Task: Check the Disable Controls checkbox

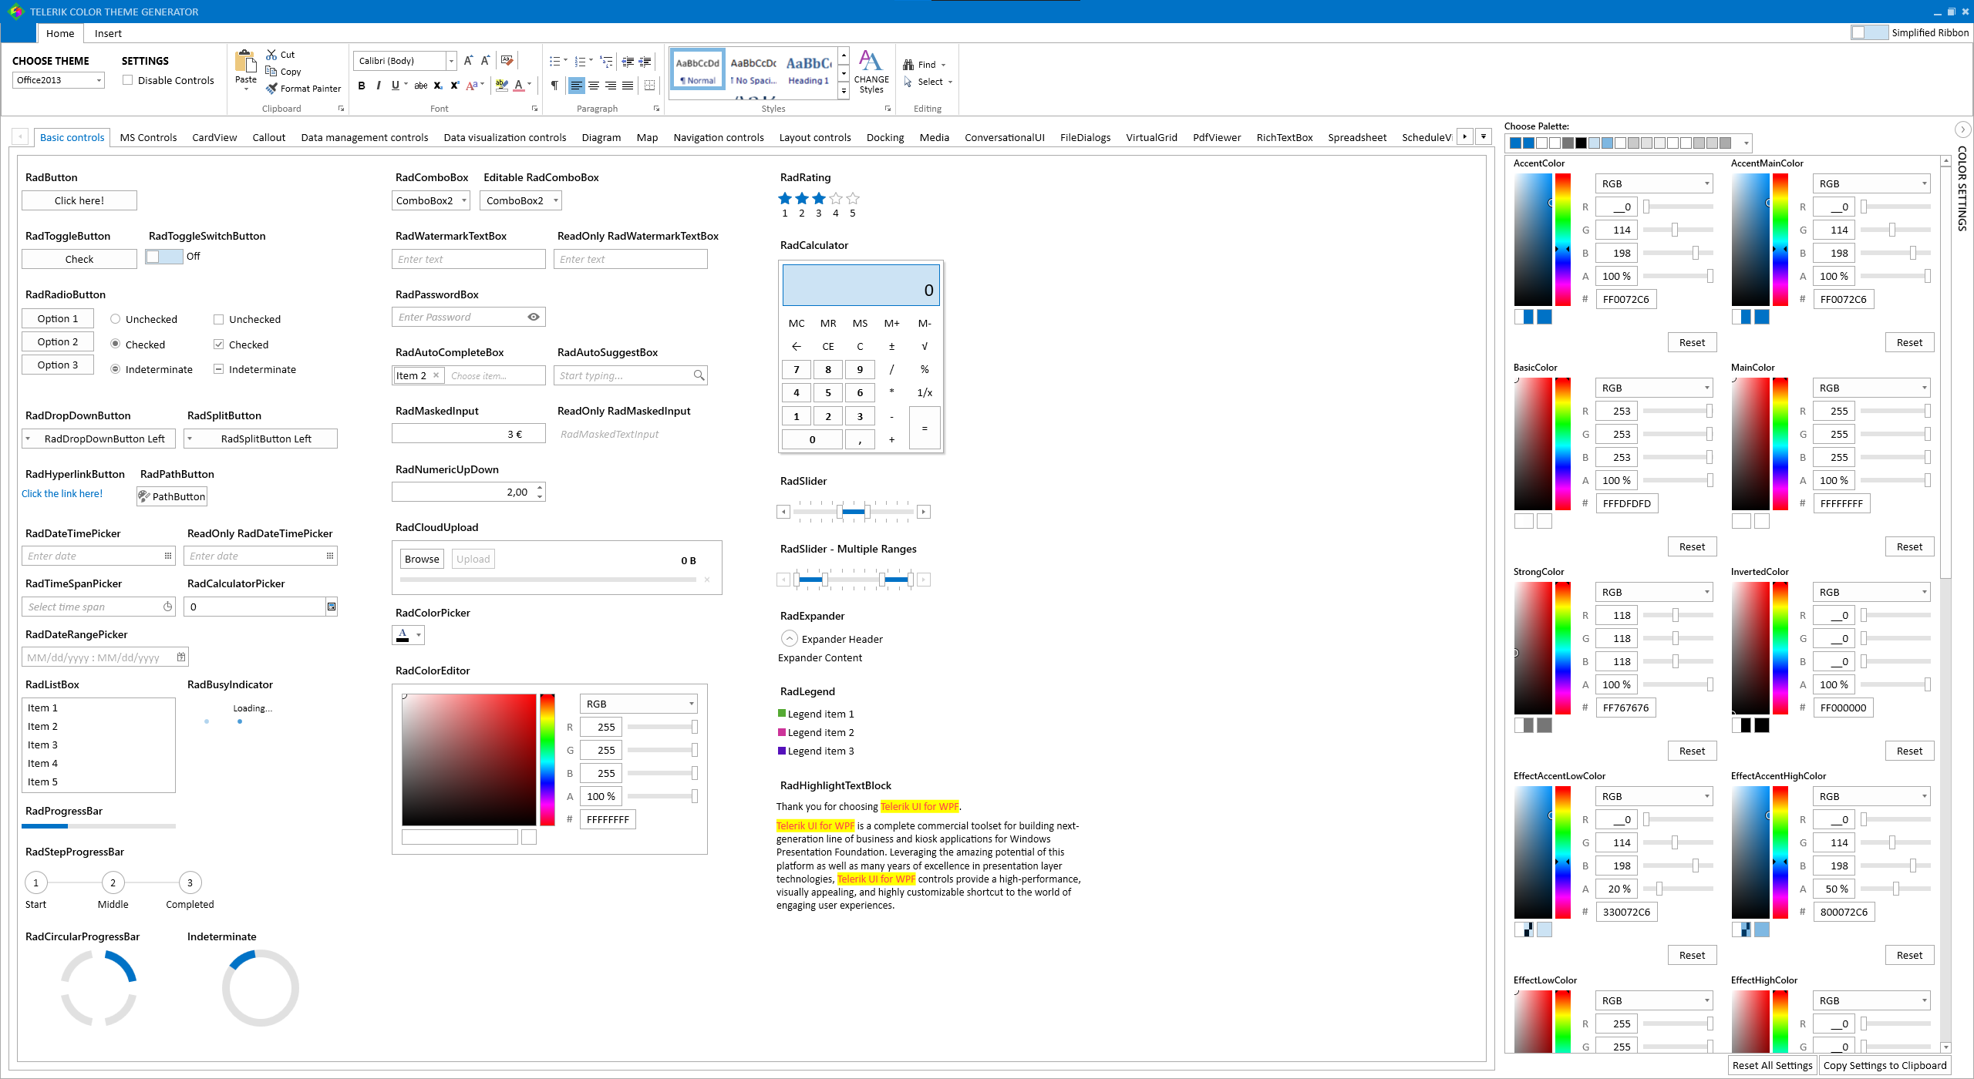Action: pos(128,80)
